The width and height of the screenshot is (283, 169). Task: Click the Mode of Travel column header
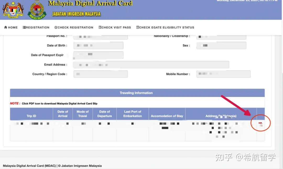pos(83,114)
